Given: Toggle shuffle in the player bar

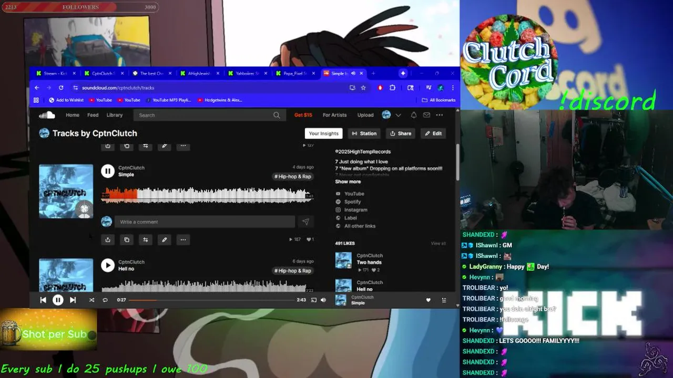Looking at the screenshot, I should [91, 300].
